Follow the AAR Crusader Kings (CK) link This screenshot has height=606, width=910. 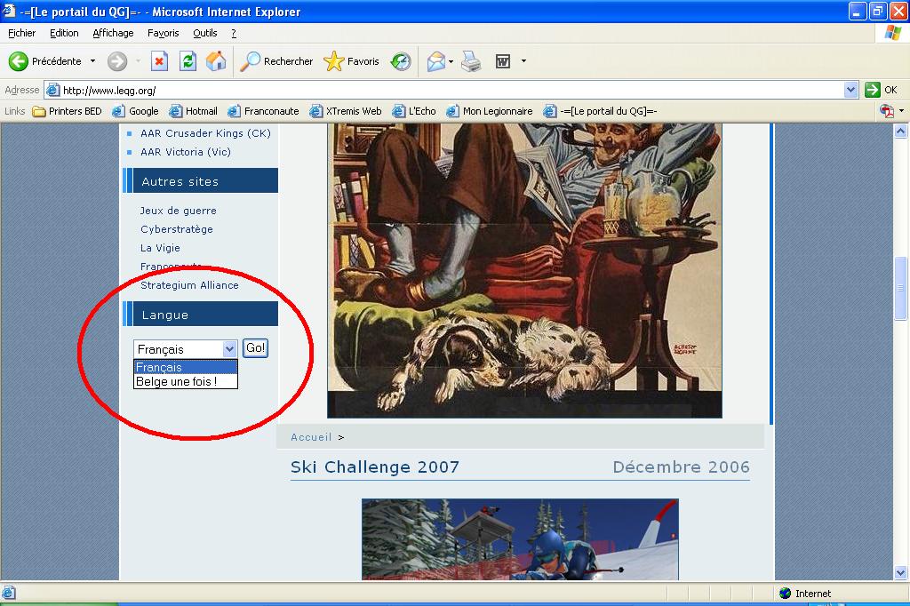(205, 133)
